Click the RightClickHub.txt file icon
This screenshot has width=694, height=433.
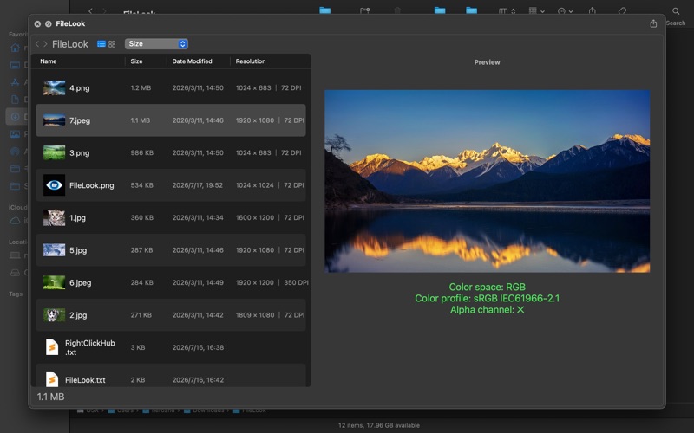pos(52,347)
